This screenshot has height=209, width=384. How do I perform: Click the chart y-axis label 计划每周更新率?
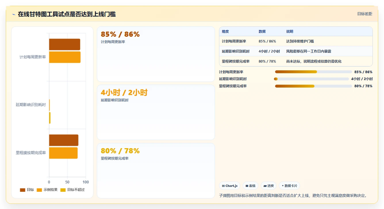[x=33, y=57]
